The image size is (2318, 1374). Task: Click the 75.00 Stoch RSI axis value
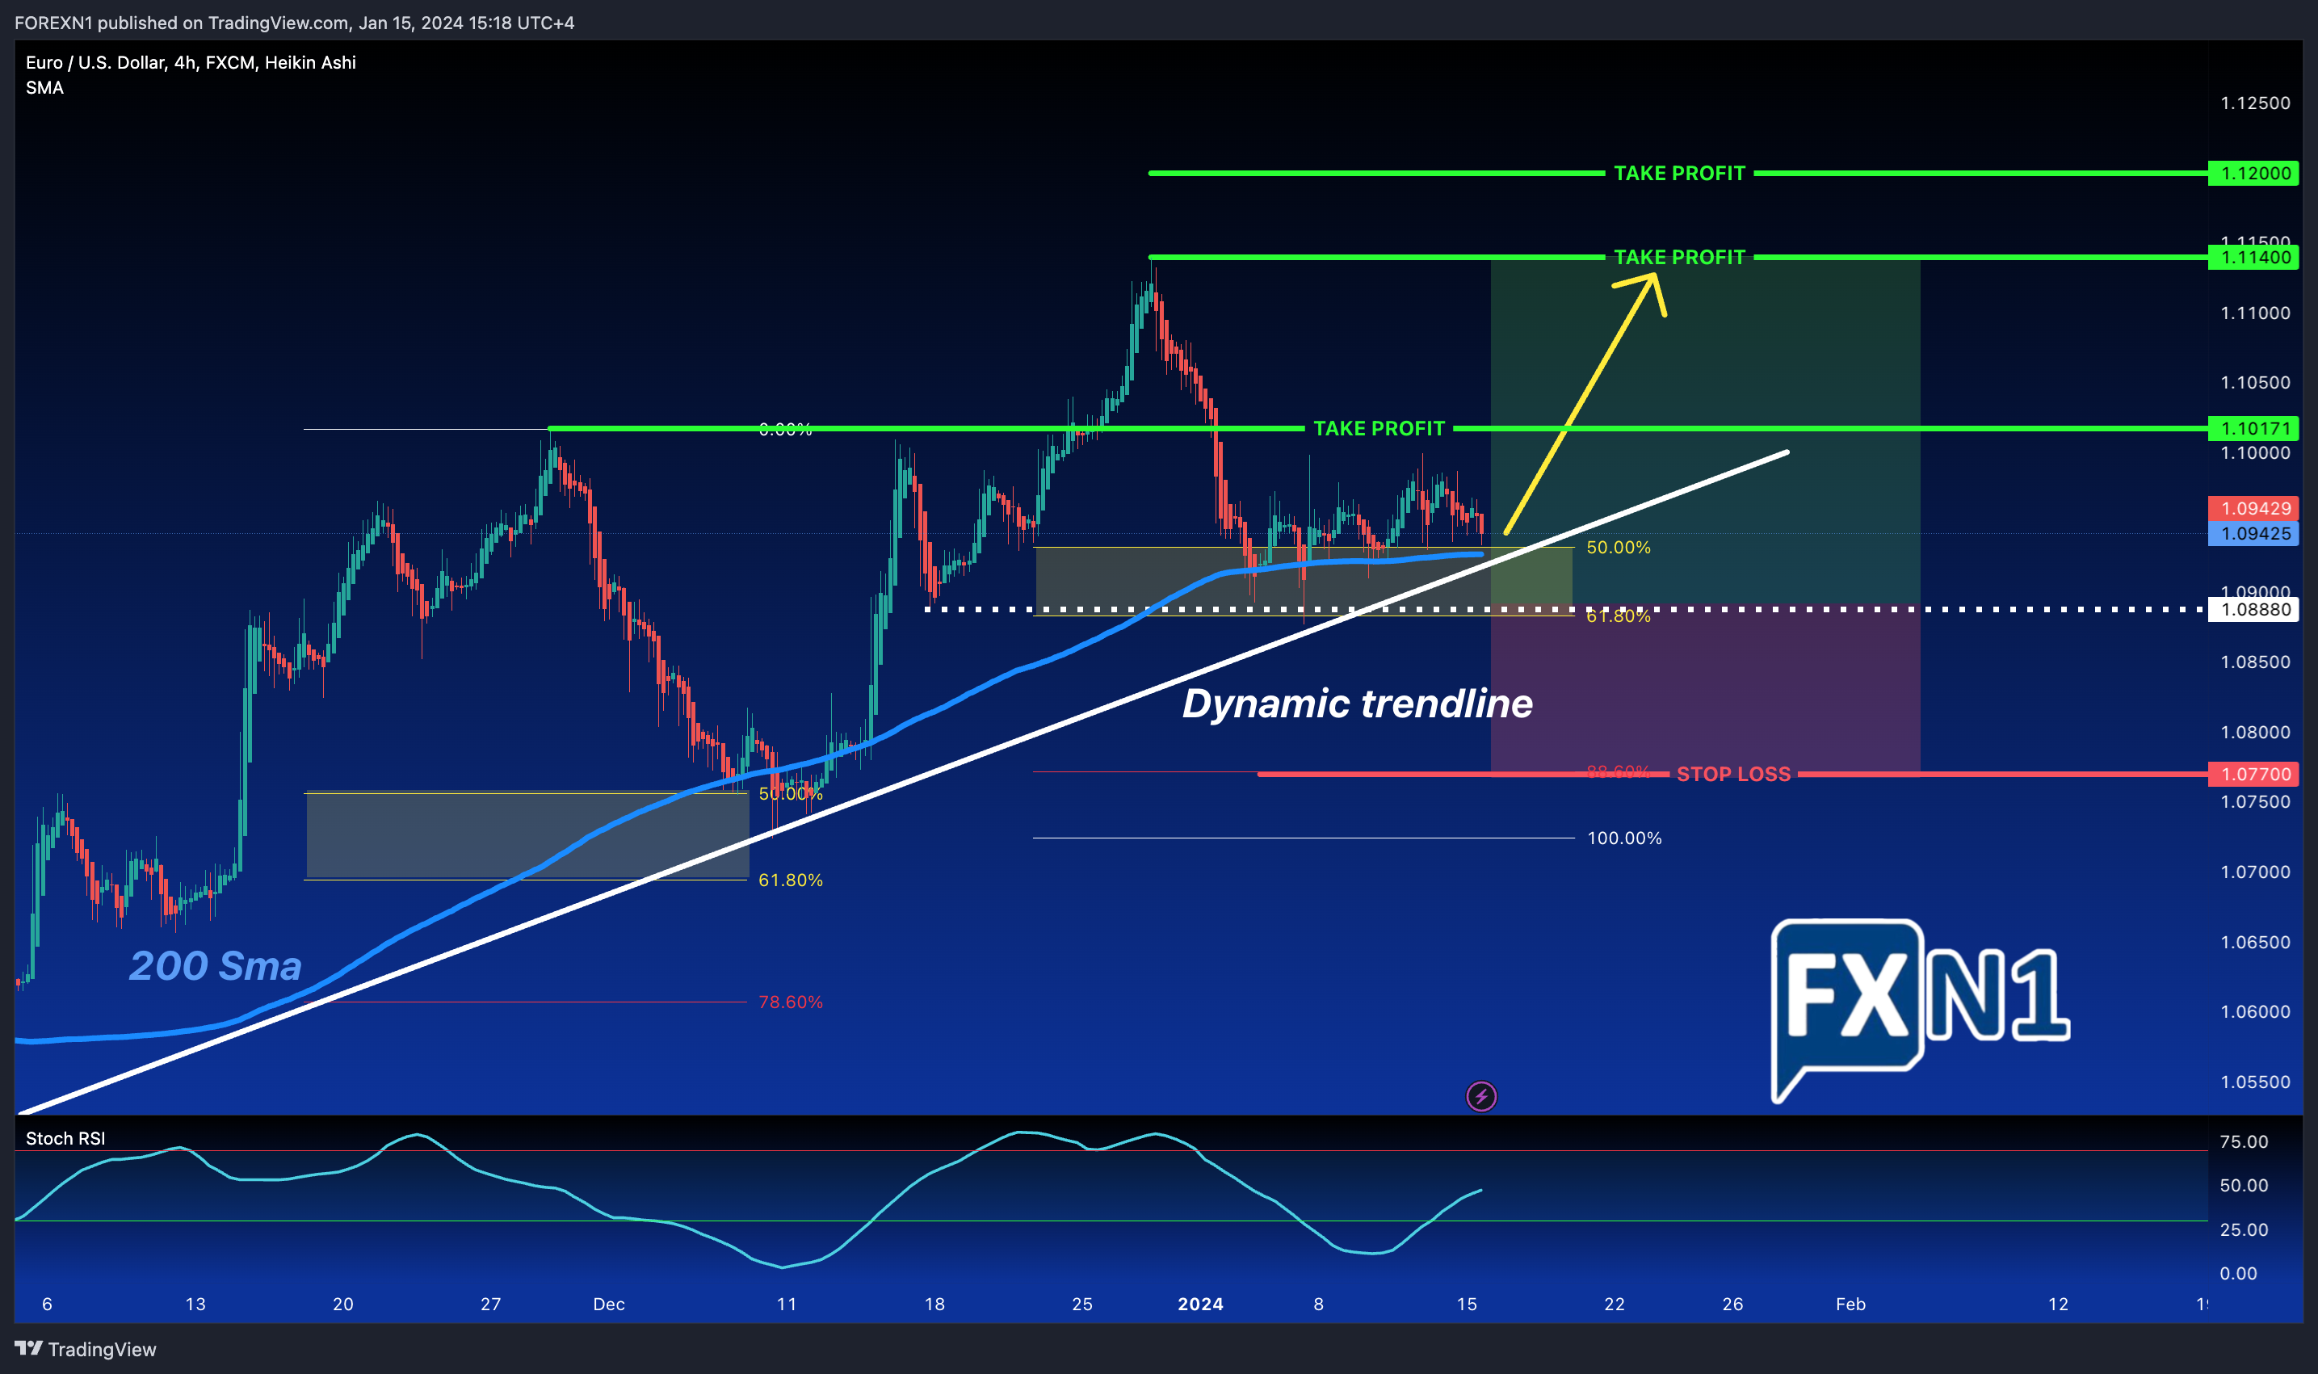coord(2244,1141)
